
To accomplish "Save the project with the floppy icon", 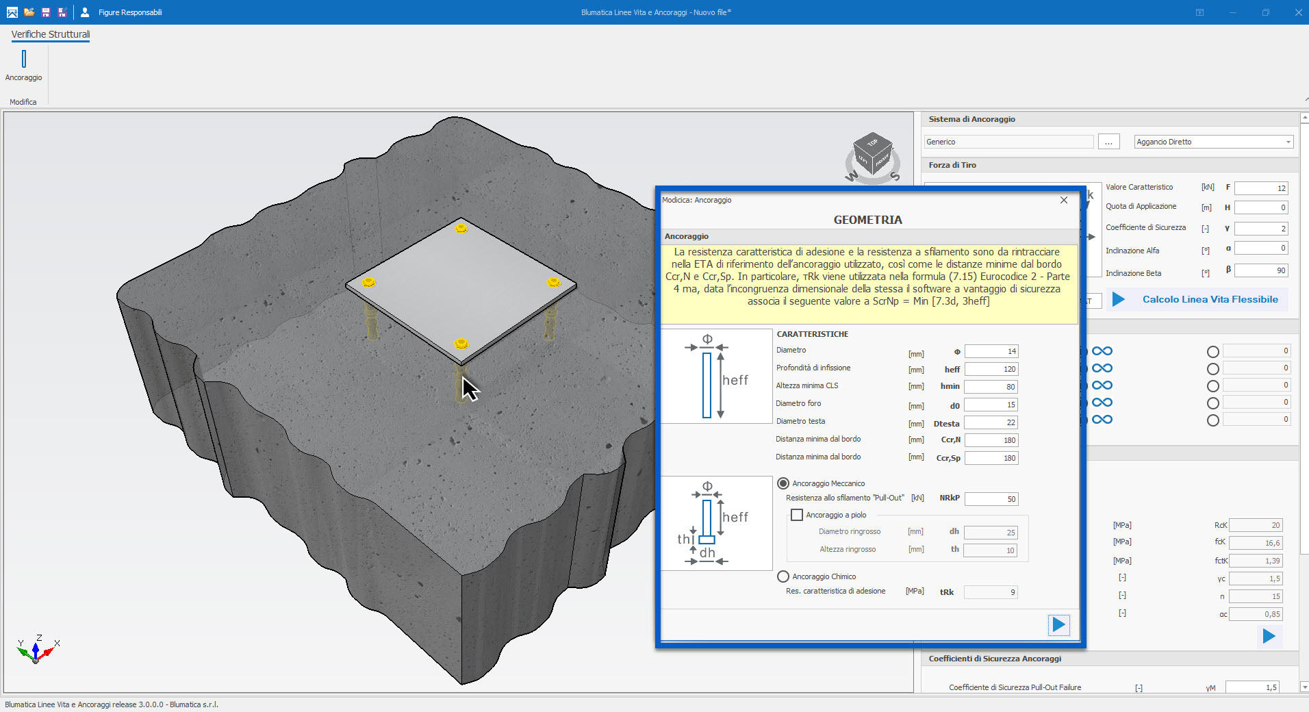I will (46, 12).
